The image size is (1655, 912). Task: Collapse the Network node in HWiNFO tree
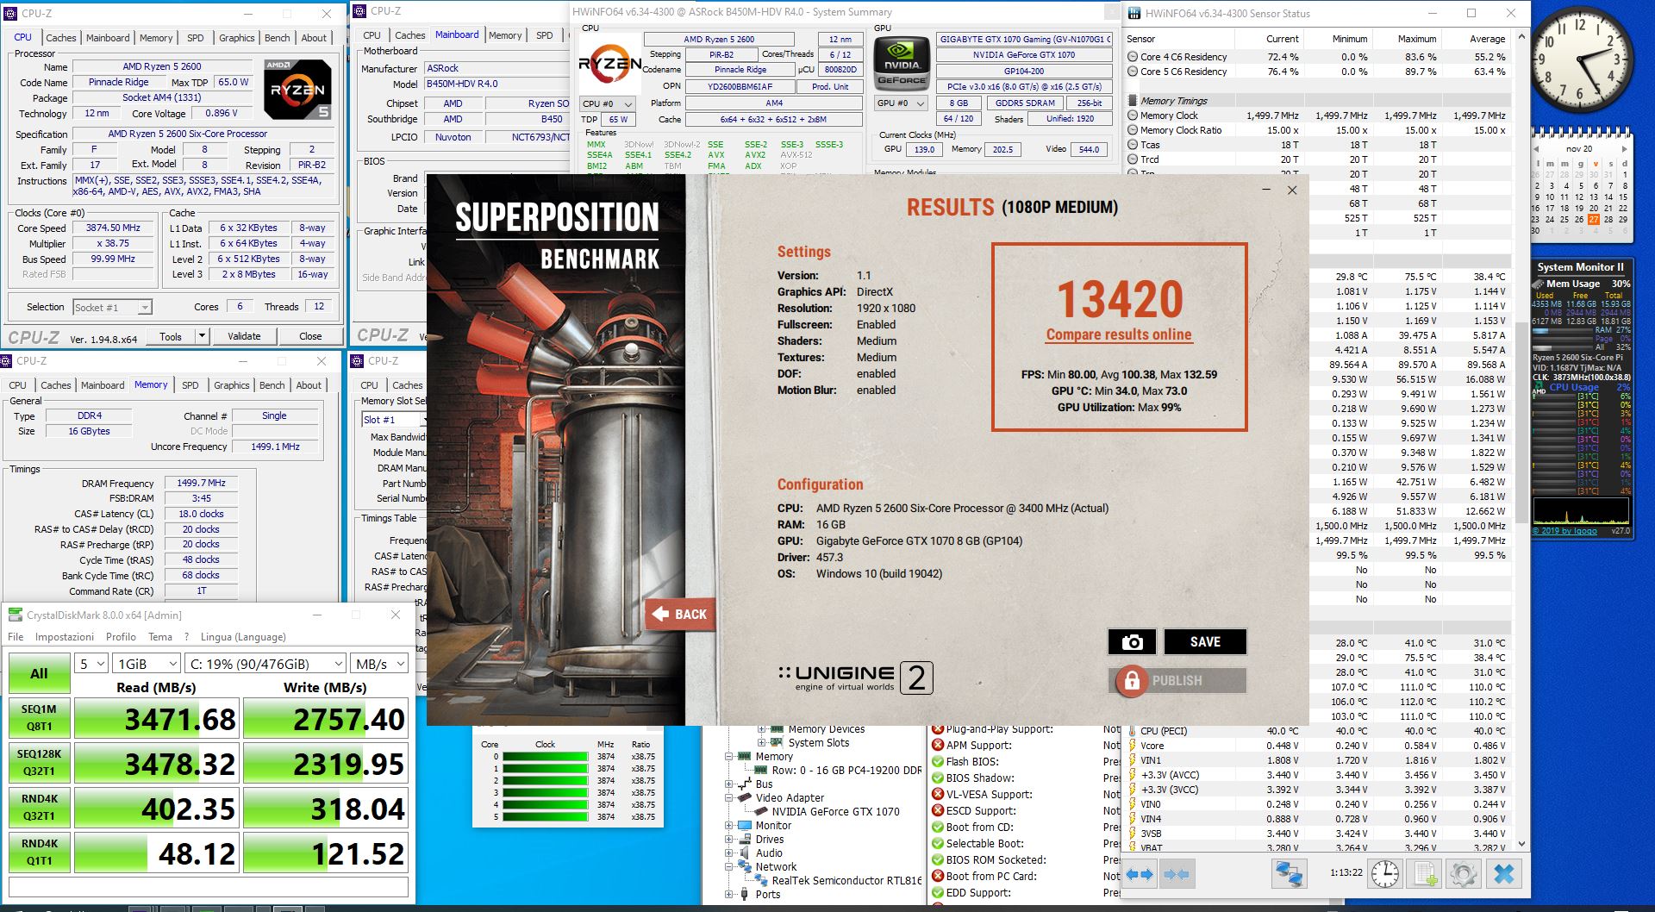[728, 867]
